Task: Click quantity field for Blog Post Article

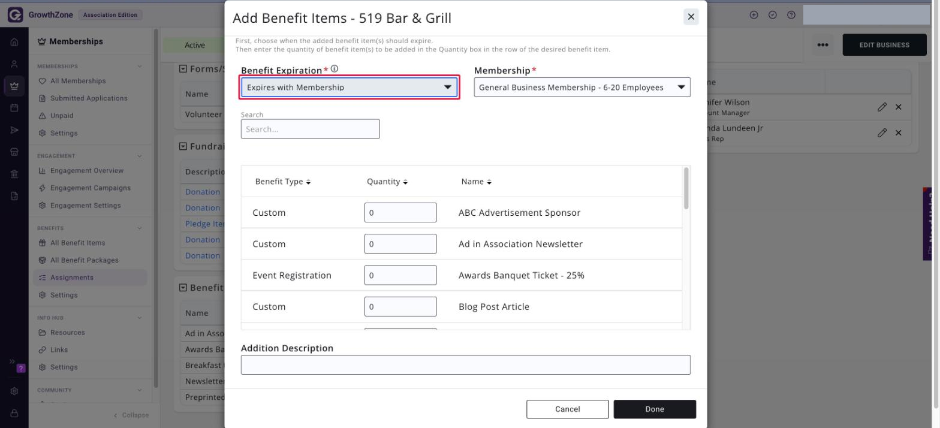Action: [x=400, y=306]
